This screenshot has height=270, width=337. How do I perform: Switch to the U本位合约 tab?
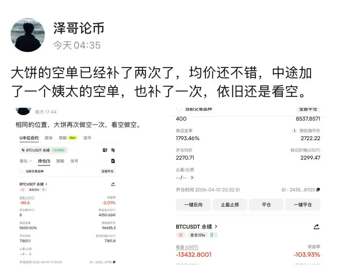[x=29, y=138]
